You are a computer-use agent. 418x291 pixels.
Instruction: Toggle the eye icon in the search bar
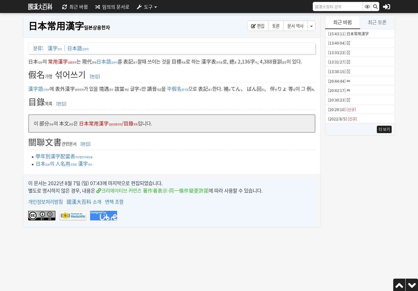tap(367, 7)
